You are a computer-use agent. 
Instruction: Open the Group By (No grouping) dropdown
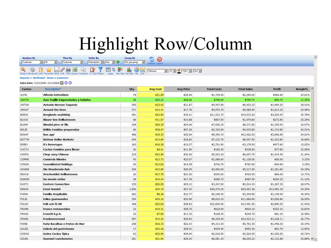click(x=134, y=62)
